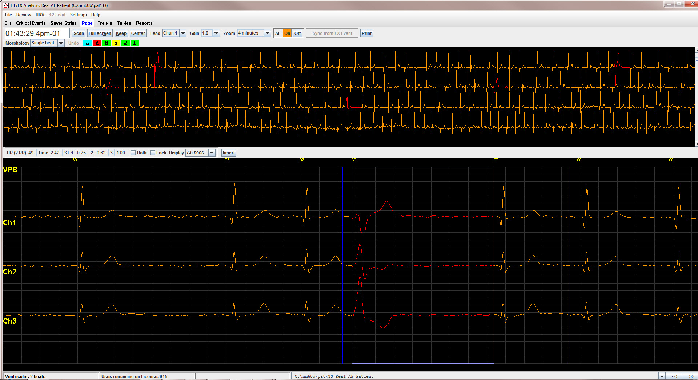Open the Lead channel selector
Viewport: 698px width, 380px height.
click(174, 33)
